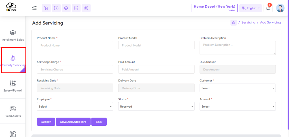Open notifications bell icon
The image size is (289, 137).
[268, 8]
